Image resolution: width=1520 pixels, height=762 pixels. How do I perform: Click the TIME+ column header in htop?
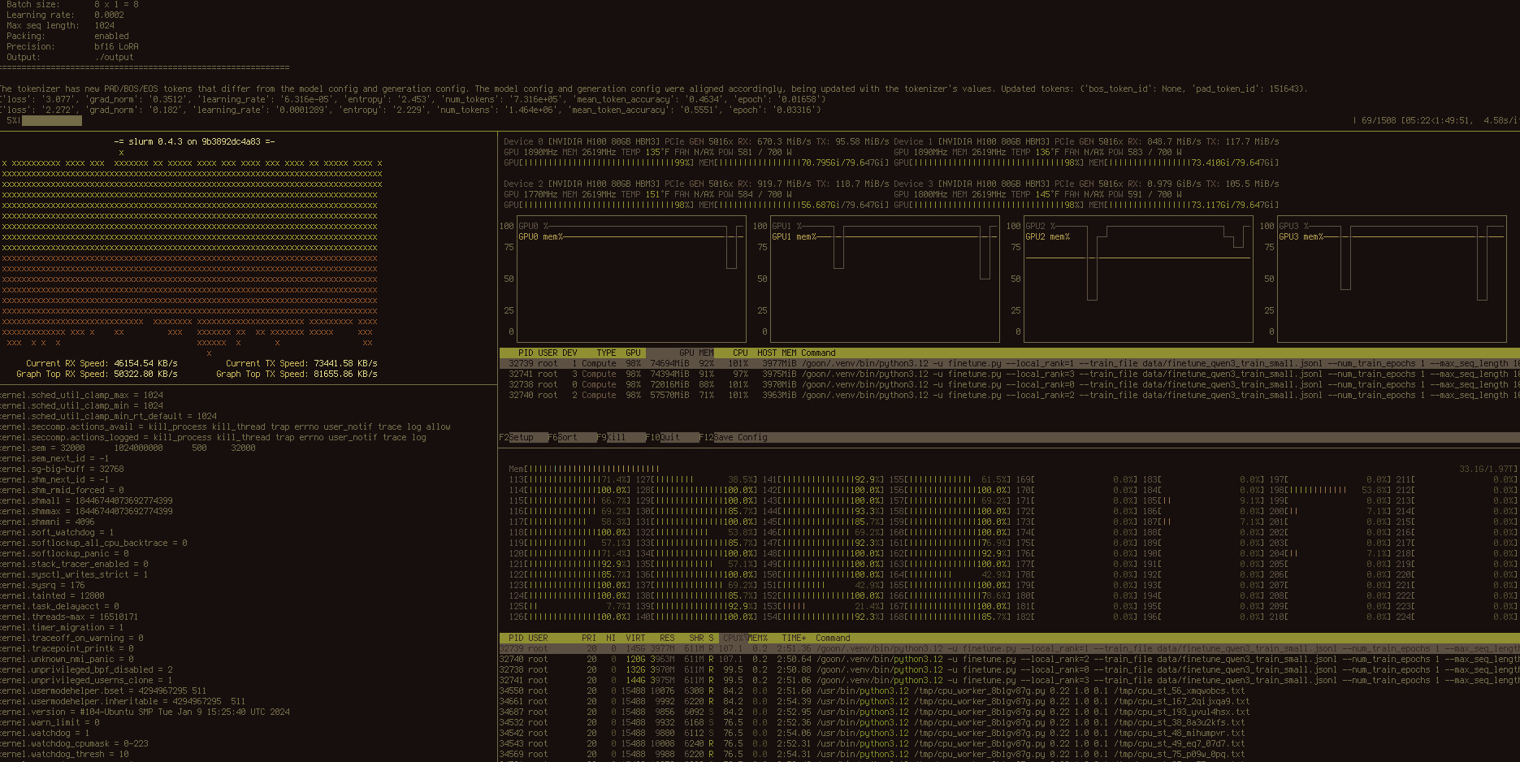[x=794, y=638]
